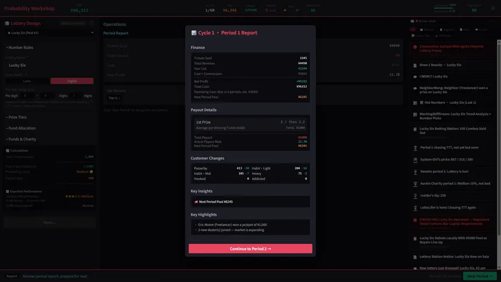Click the 1st Prize payout row

(250, 125)
